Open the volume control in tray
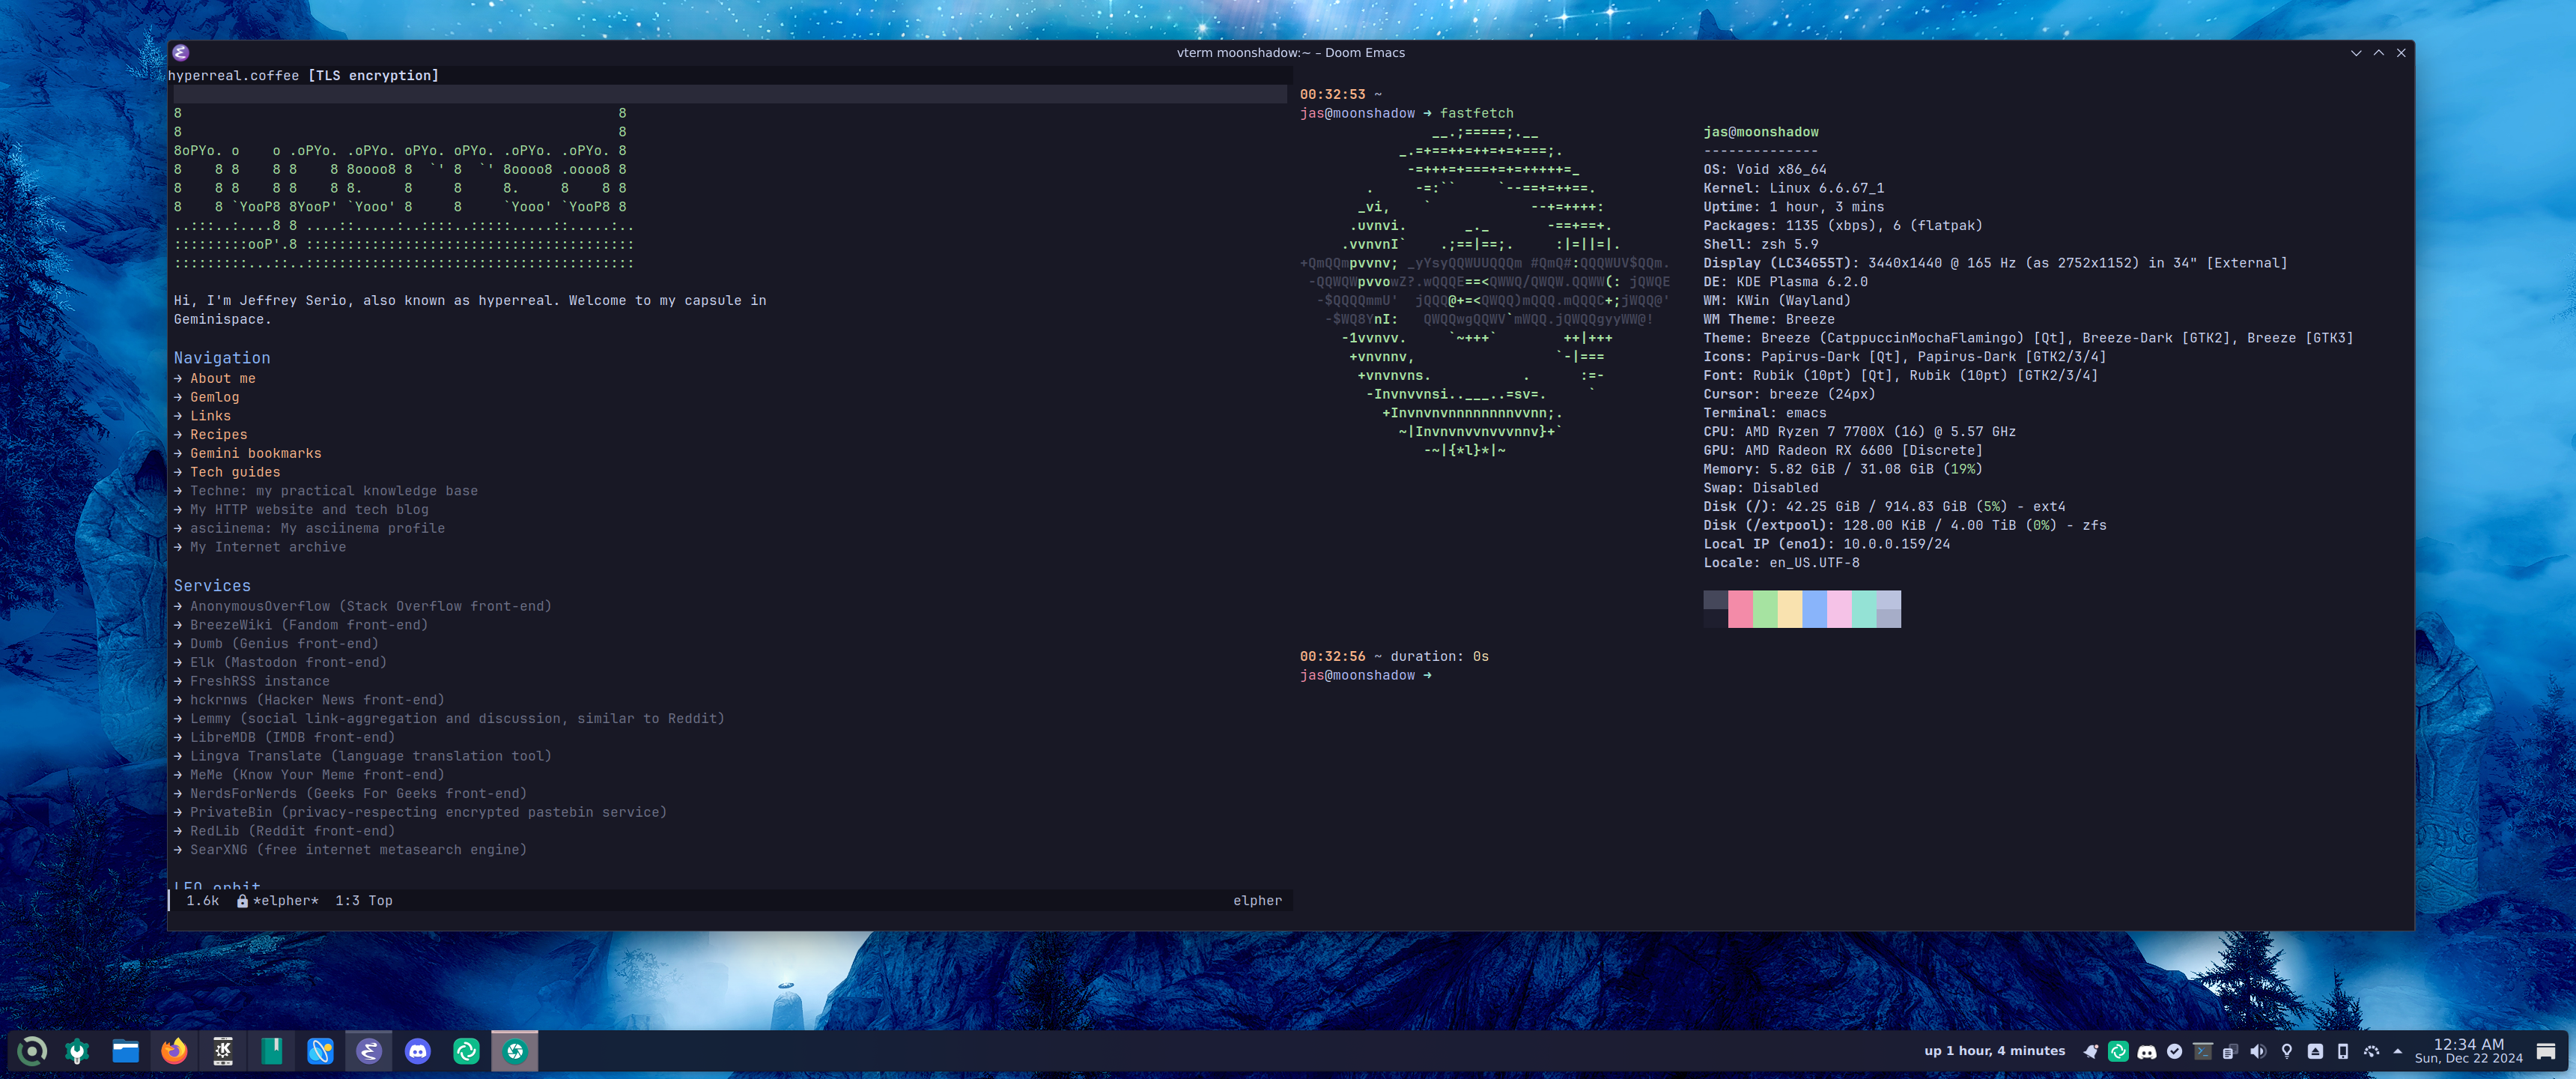The image size is (2576, 1079). click(x=2258, y=1051)
